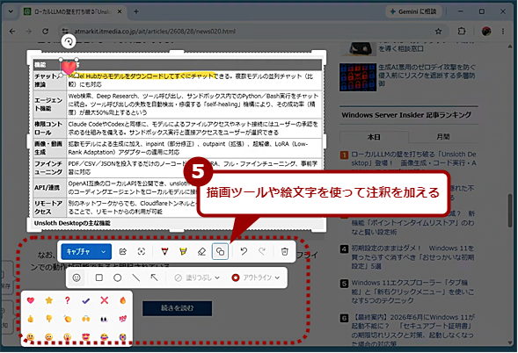Viewport: 518px width, 353px height.
Task: Open ranking article Windows 11エクスプローラー タブ機能
Action: click(x=412, y=292)
